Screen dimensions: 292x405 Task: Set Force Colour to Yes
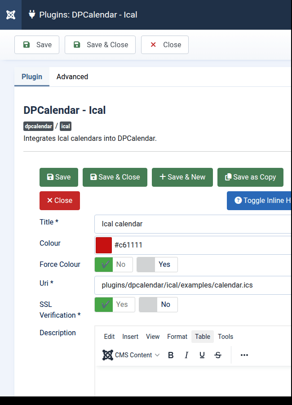tap(157, 265)
